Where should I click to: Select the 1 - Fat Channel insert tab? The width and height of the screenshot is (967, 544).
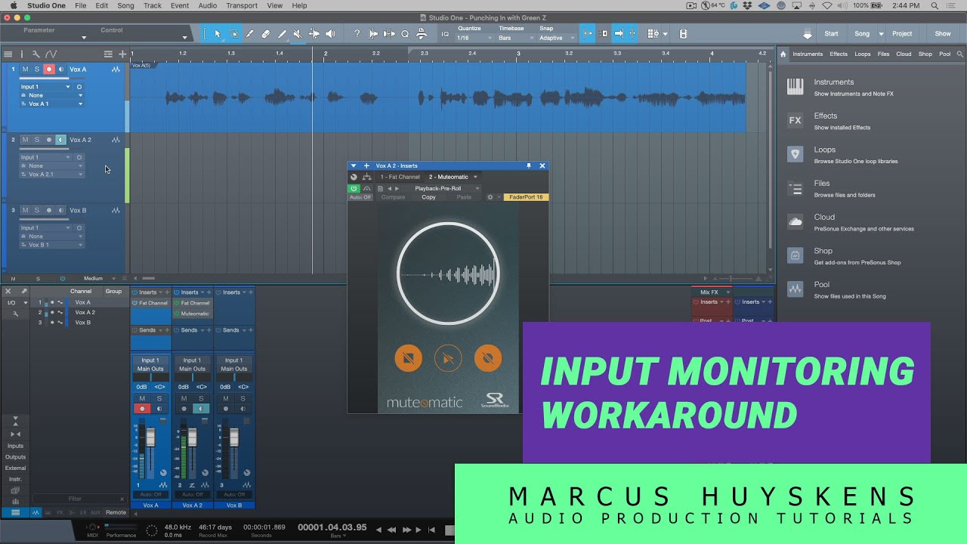[400, 177]
